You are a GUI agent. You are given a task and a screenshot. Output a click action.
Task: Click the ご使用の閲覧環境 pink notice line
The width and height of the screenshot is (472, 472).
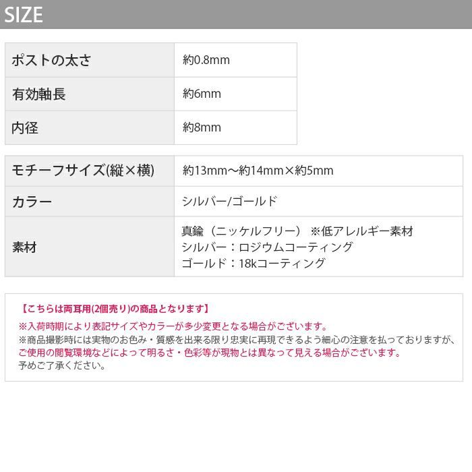click(210, 353)
